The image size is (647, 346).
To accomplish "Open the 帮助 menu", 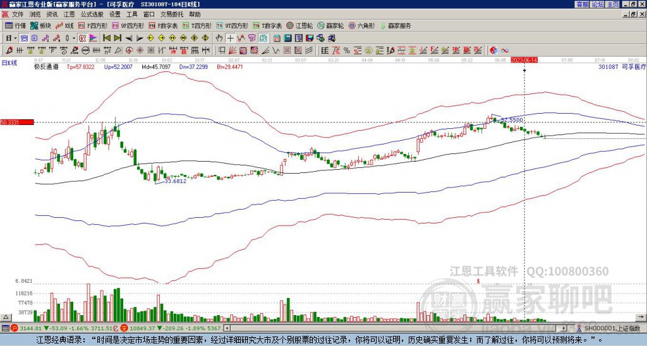I will [195, 15].
